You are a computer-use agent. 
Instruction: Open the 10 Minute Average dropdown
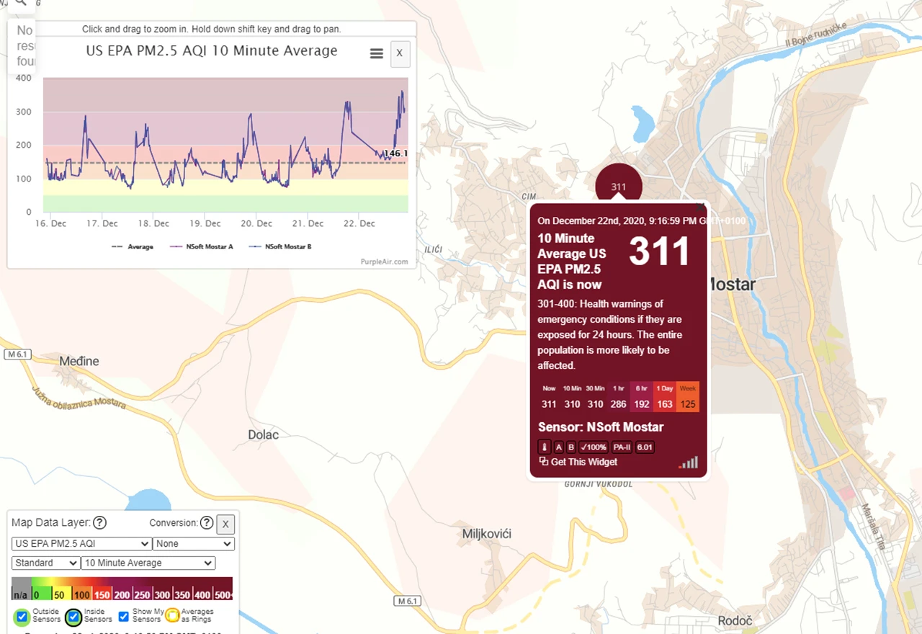pos(148,563)
